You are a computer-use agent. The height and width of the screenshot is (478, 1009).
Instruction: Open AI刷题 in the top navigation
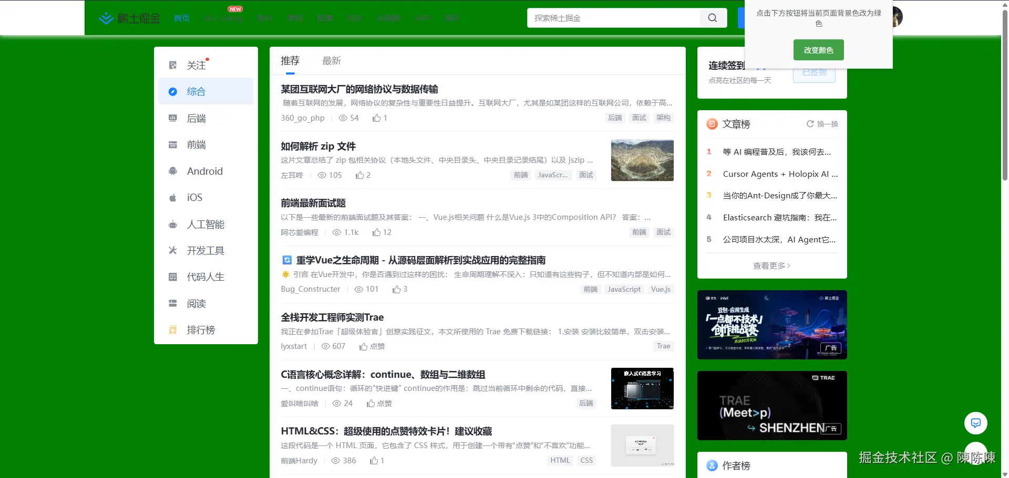(x=388, y=18)
